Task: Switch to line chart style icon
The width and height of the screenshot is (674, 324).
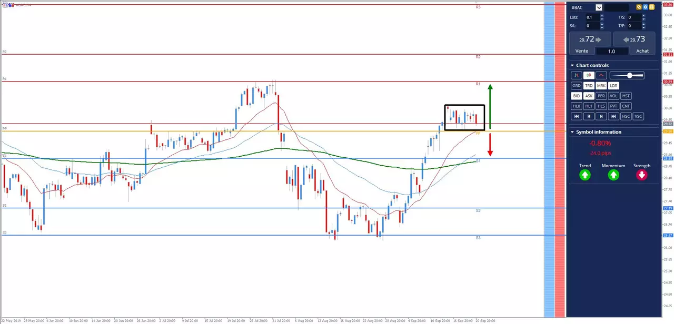Action: (601, 75)
